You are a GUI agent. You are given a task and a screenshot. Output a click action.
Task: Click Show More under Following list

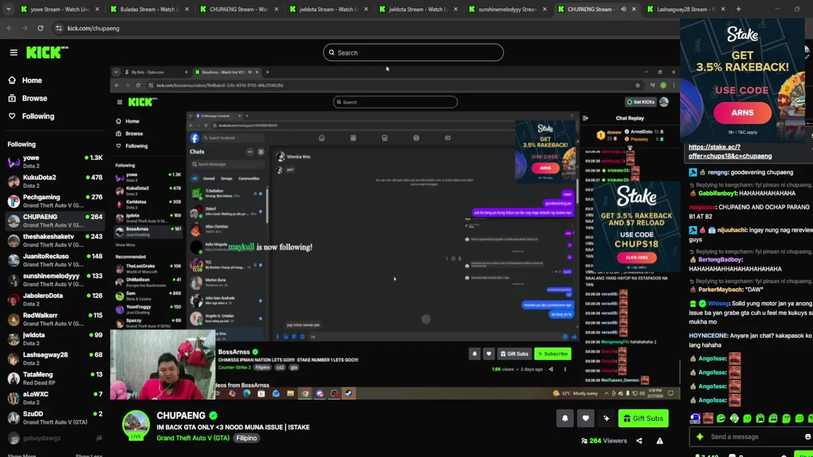coord(22,455)
